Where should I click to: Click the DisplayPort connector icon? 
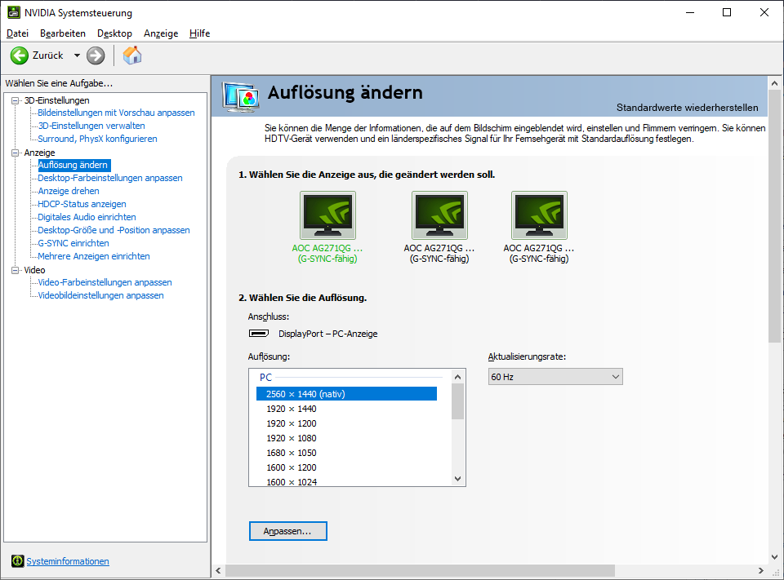(x=259, y=333)
